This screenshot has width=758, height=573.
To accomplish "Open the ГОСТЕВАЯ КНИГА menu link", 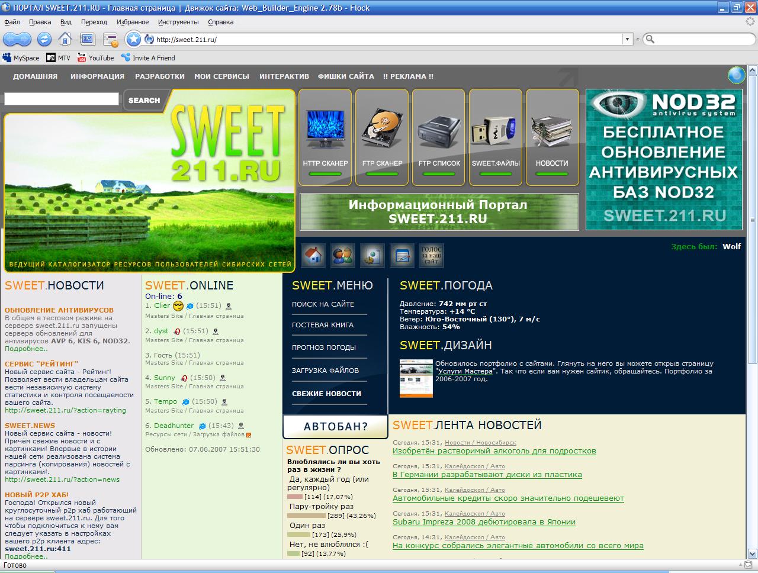I will click(x=323, y=325).
